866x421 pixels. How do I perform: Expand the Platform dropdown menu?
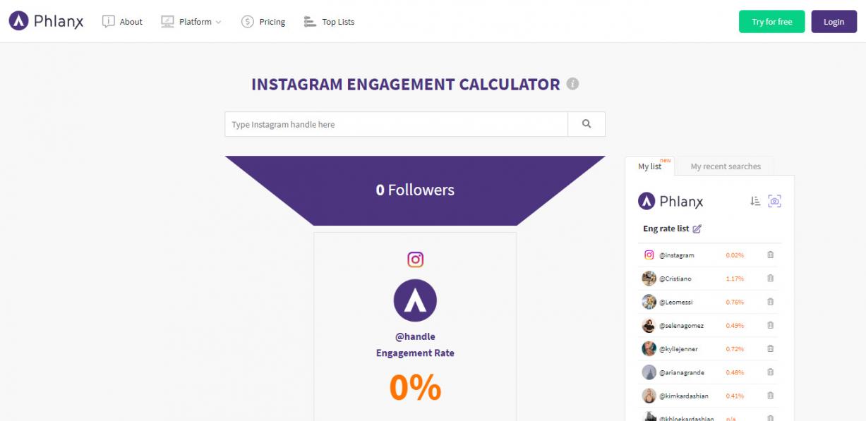191,22
